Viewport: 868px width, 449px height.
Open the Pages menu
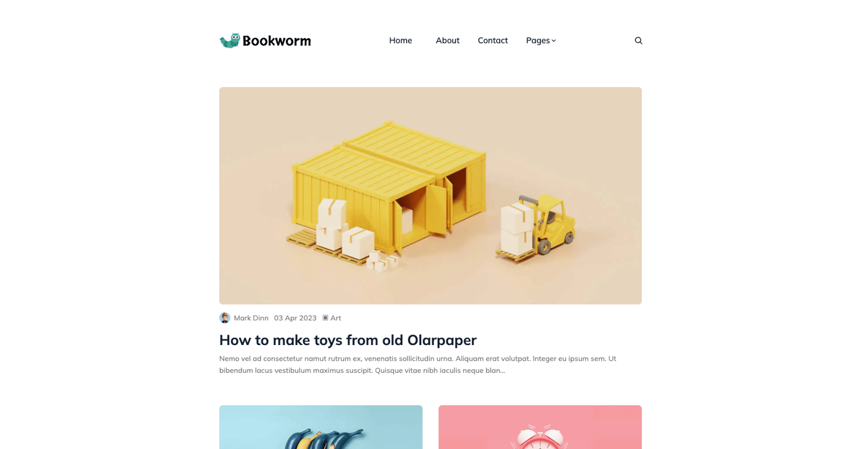541,41
